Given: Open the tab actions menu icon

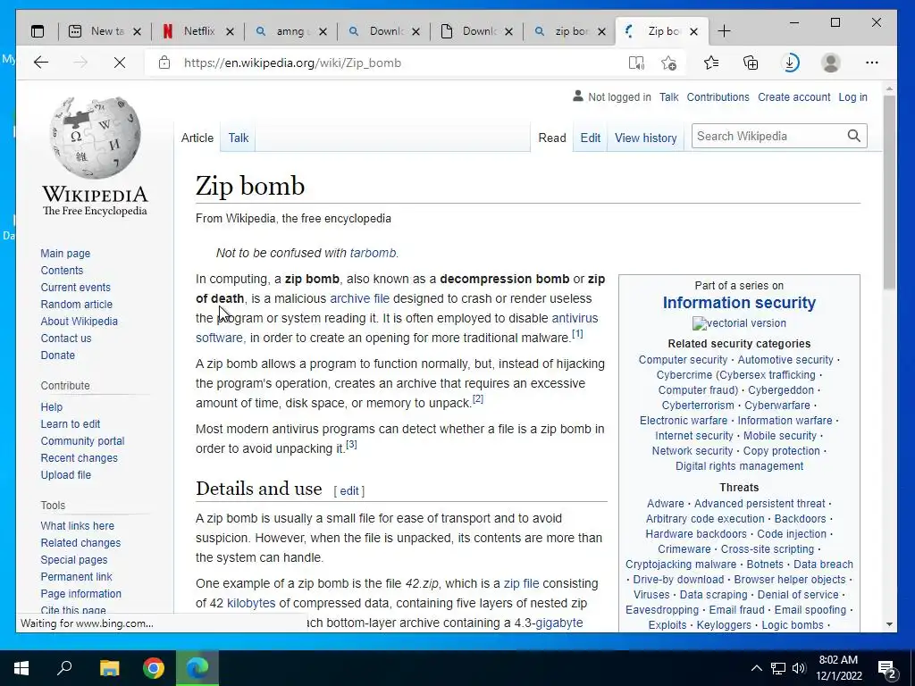Looking at the screenshot, I should click(x=38, y=31).
